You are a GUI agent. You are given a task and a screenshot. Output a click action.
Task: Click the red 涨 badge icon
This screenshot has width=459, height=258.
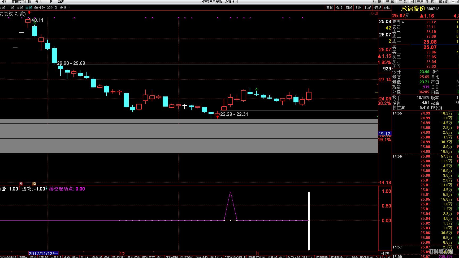click(x=21, y=184)
